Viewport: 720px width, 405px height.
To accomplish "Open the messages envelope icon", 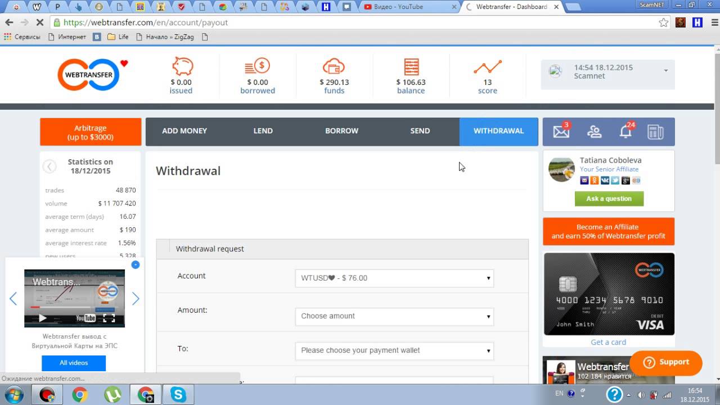I will [561, 132].
